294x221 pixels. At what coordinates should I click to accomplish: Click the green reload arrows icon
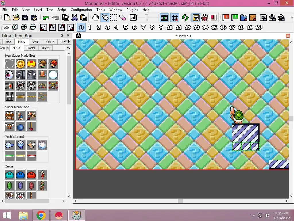coord(185,18)
